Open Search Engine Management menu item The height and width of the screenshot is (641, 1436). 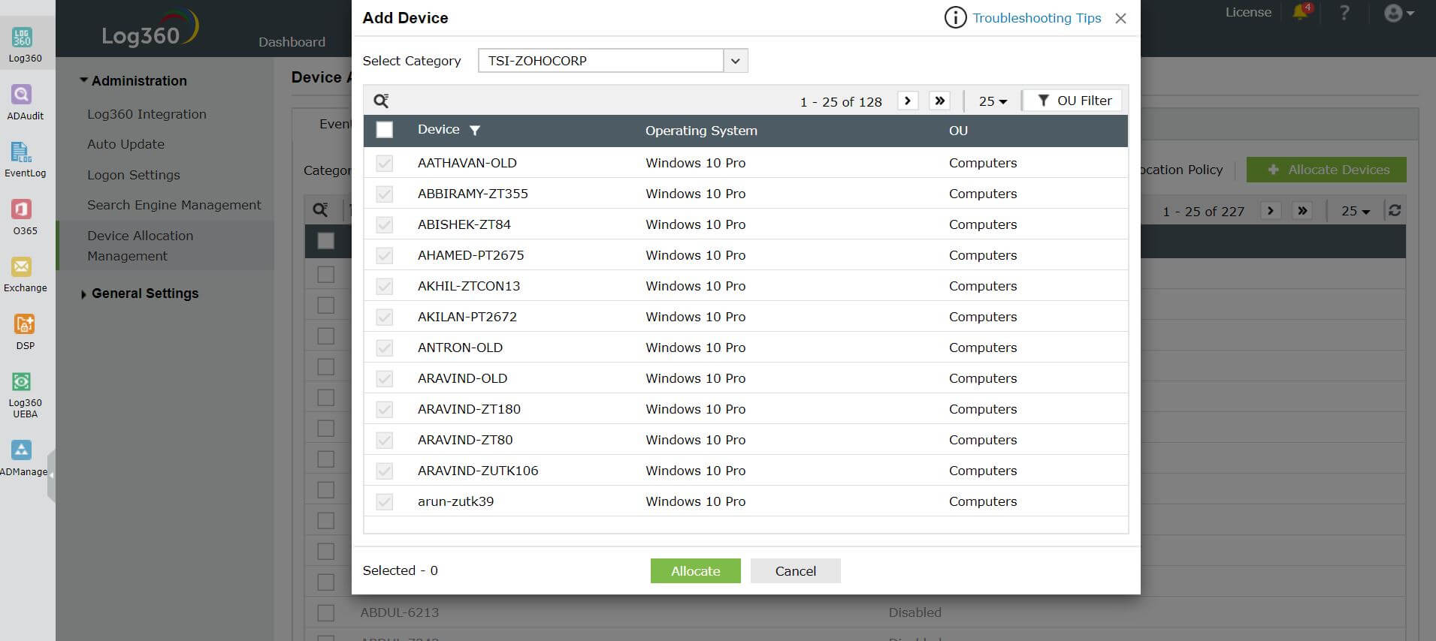[x=174, y=205]
